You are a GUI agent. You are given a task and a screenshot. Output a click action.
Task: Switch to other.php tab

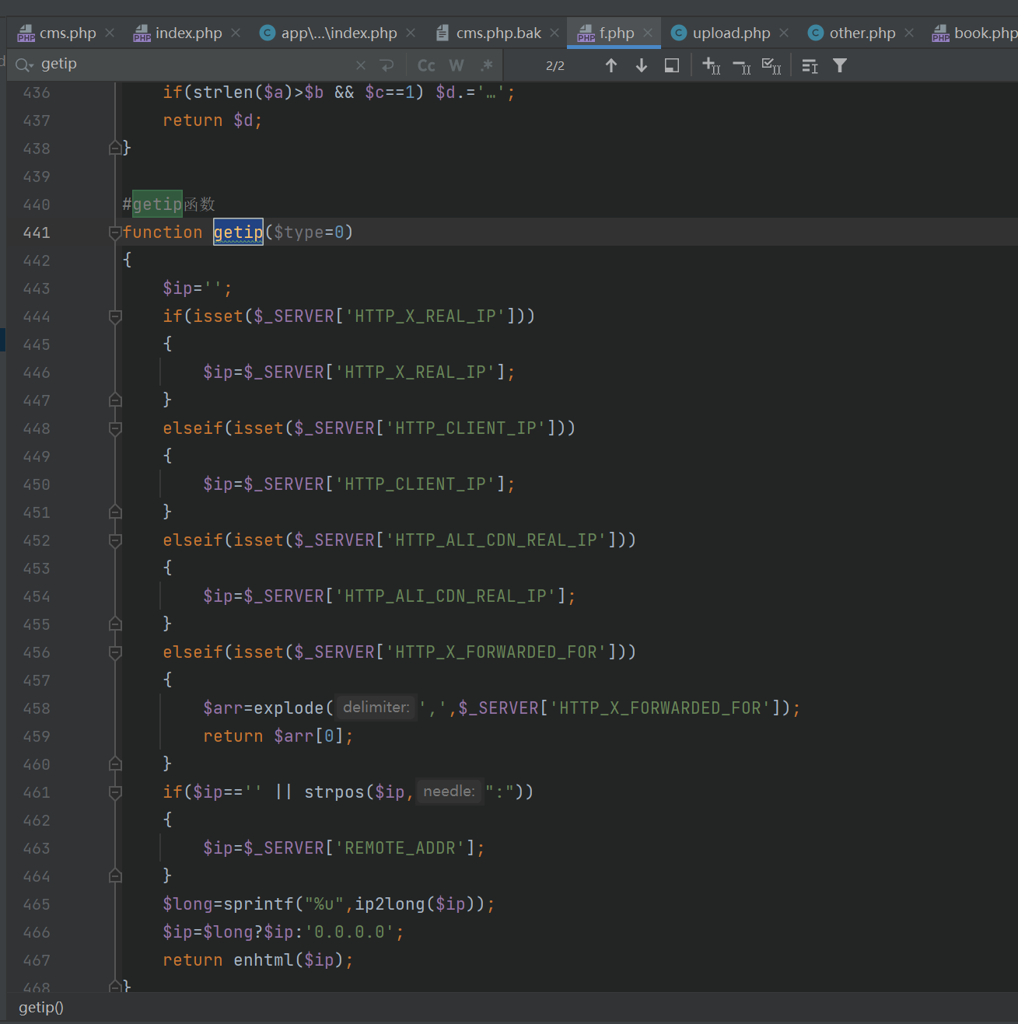tap(862, 33)
